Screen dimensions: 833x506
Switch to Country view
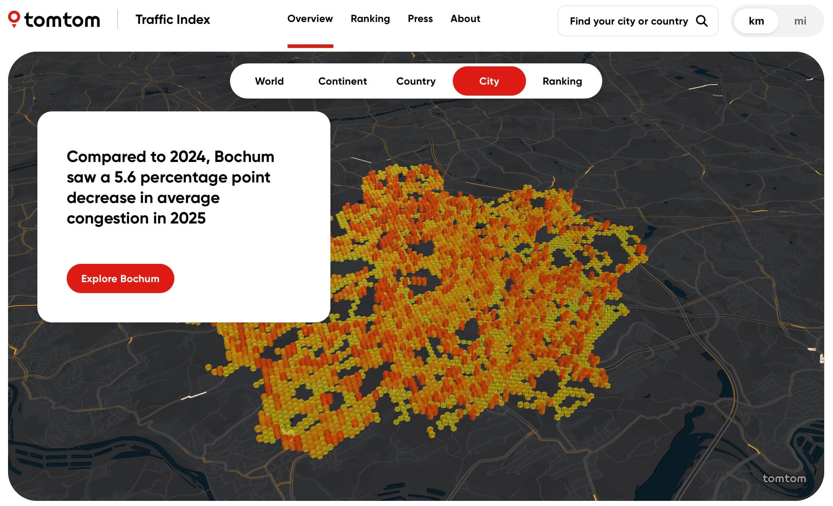(x=416, y=81)
